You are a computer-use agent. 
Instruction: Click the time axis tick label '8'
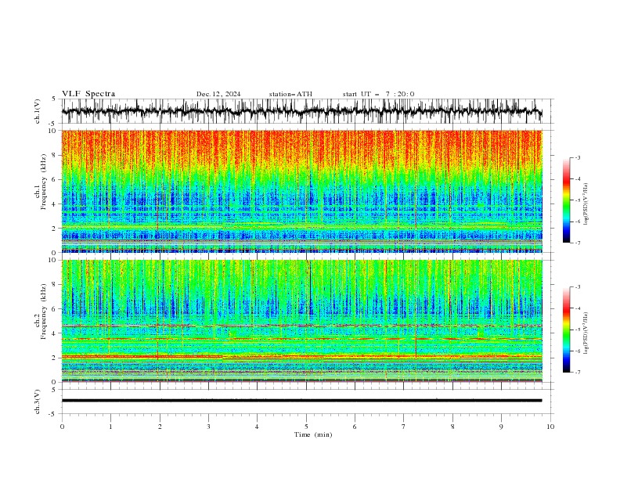point(452,427)
